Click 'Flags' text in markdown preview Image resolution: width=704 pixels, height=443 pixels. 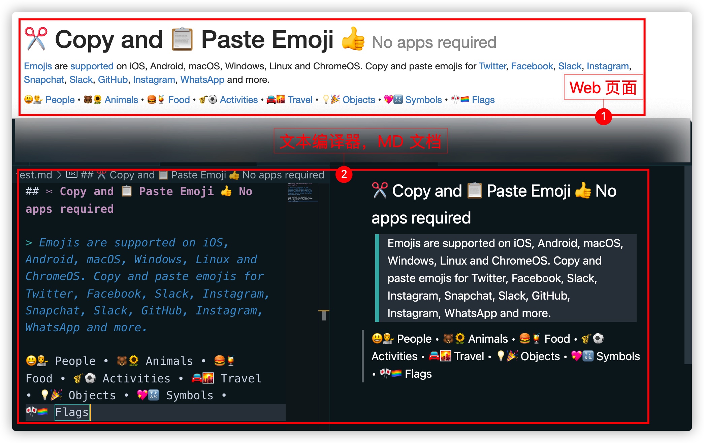coord(418,374)
